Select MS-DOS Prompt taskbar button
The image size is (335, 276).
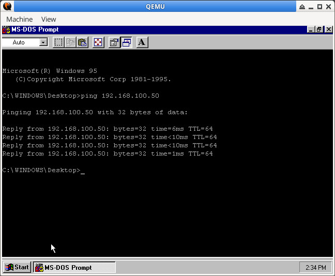74,267
